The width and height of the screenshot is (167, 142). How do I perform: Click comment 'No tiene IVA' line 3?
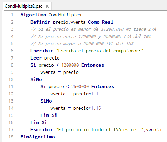tap(141, 29)
